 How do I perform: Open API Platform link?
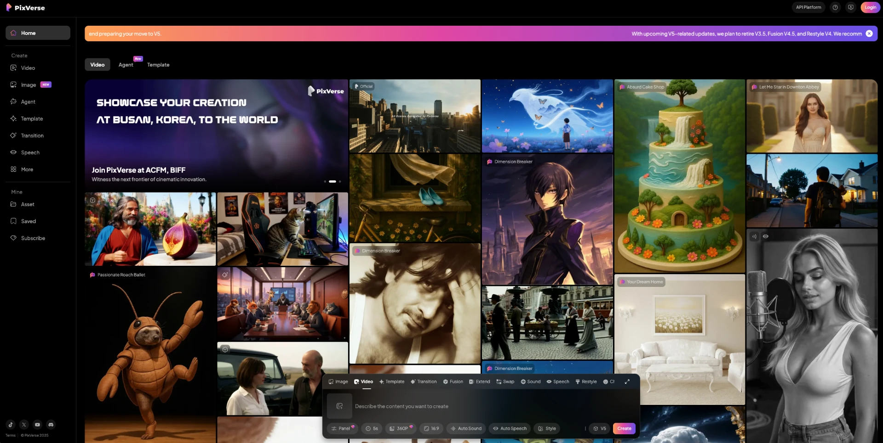[808, 7]
